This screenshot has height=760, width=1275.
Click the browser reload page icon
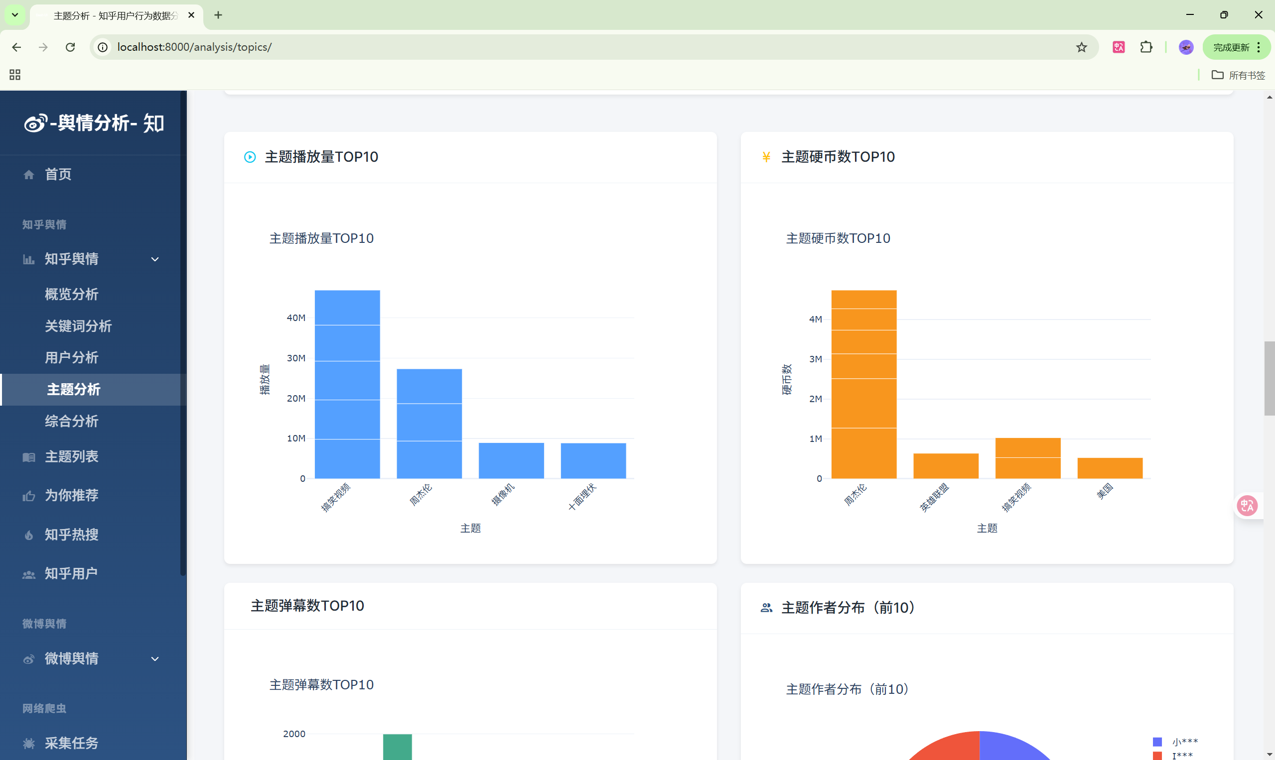pos(70,47)
